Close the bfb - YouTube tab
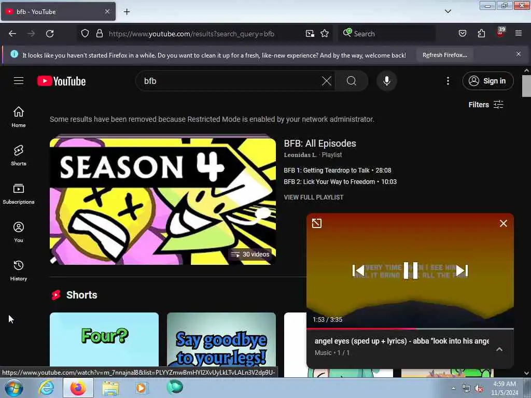531x398 pixels. click(x=107, y=11)
